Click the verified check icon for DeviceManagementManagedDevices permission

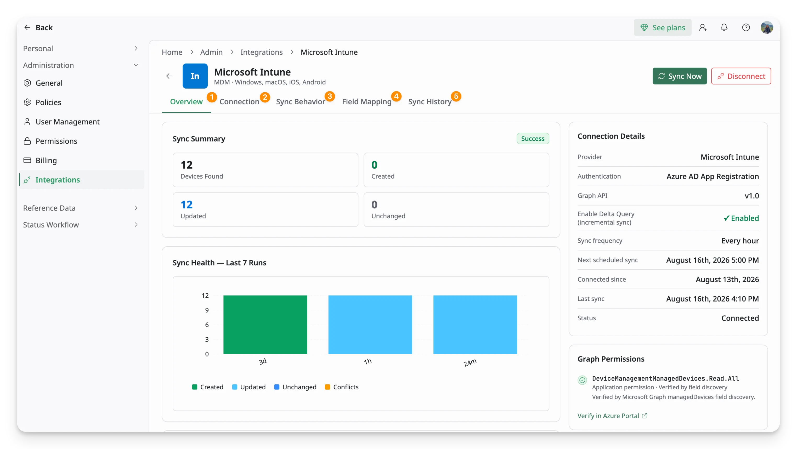click(x=582, y=380)
